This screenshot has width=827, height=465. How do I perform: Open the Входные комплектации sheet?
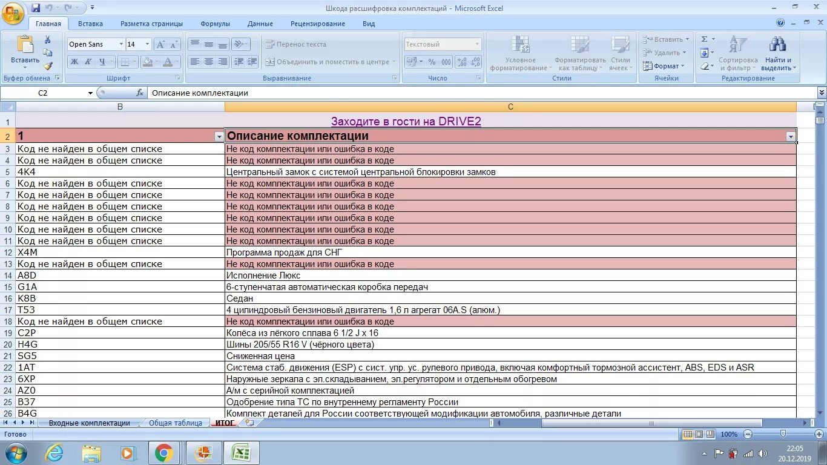[x=90, y=423]
